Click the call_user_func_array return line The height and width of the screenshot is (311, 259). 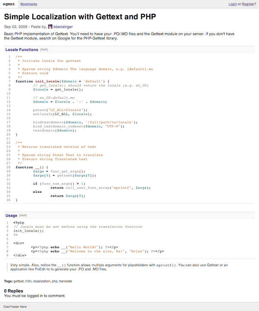101,188
